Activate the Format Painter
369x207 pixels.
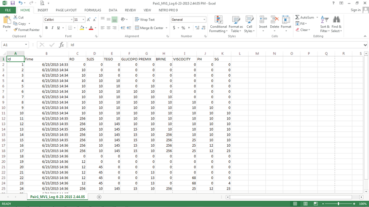click(26, 30)
